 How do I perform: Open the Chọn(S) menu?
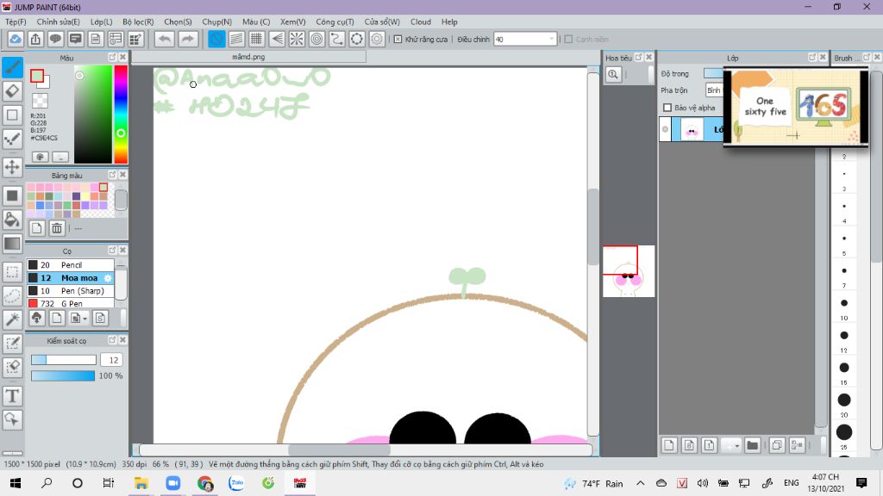click(x=178, y=22)
